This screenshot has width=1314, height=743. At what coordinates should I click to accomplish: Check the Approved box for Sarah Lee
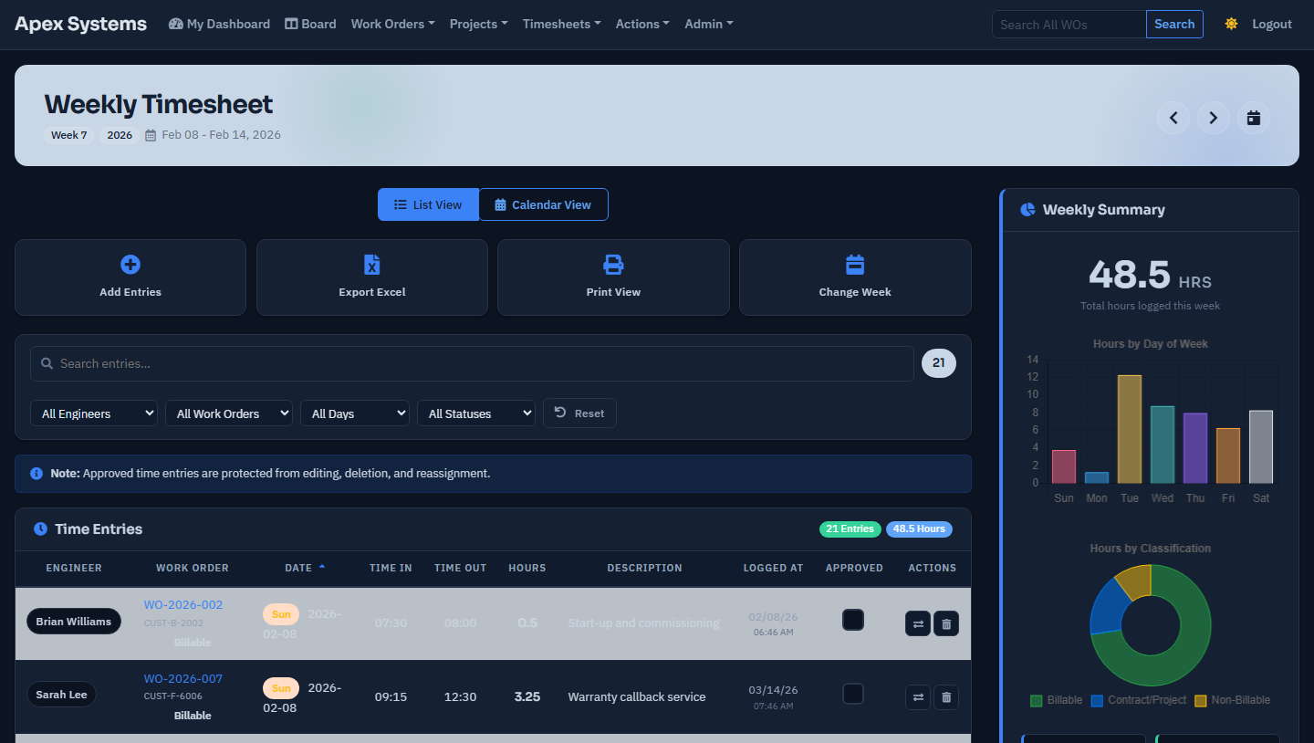point(853,694)
